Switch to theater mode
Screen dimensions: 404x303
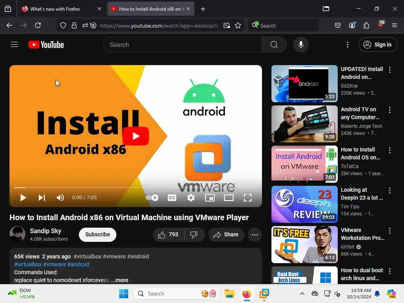(x=228, y=198)
